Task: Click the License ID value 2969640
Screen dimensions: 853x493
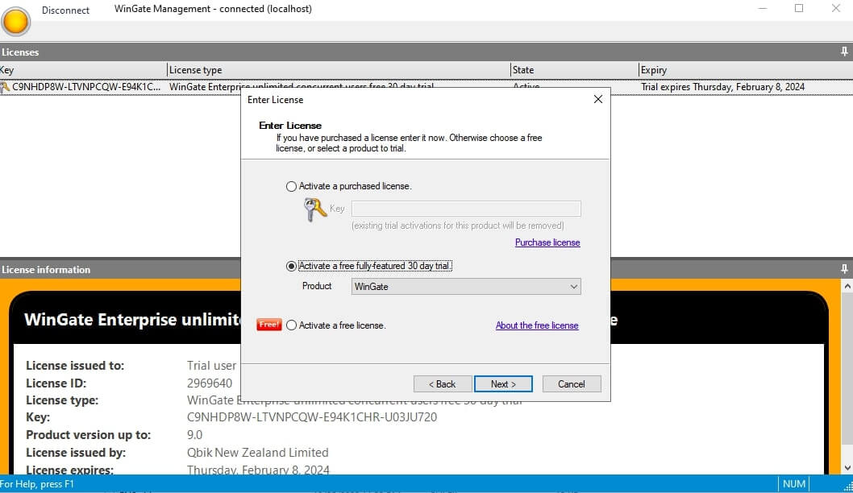Action: 210,383
